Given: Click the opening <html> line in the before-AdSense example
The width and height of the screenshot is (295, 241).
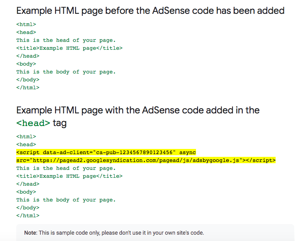Looking at the screenshot, I should 26,24.
